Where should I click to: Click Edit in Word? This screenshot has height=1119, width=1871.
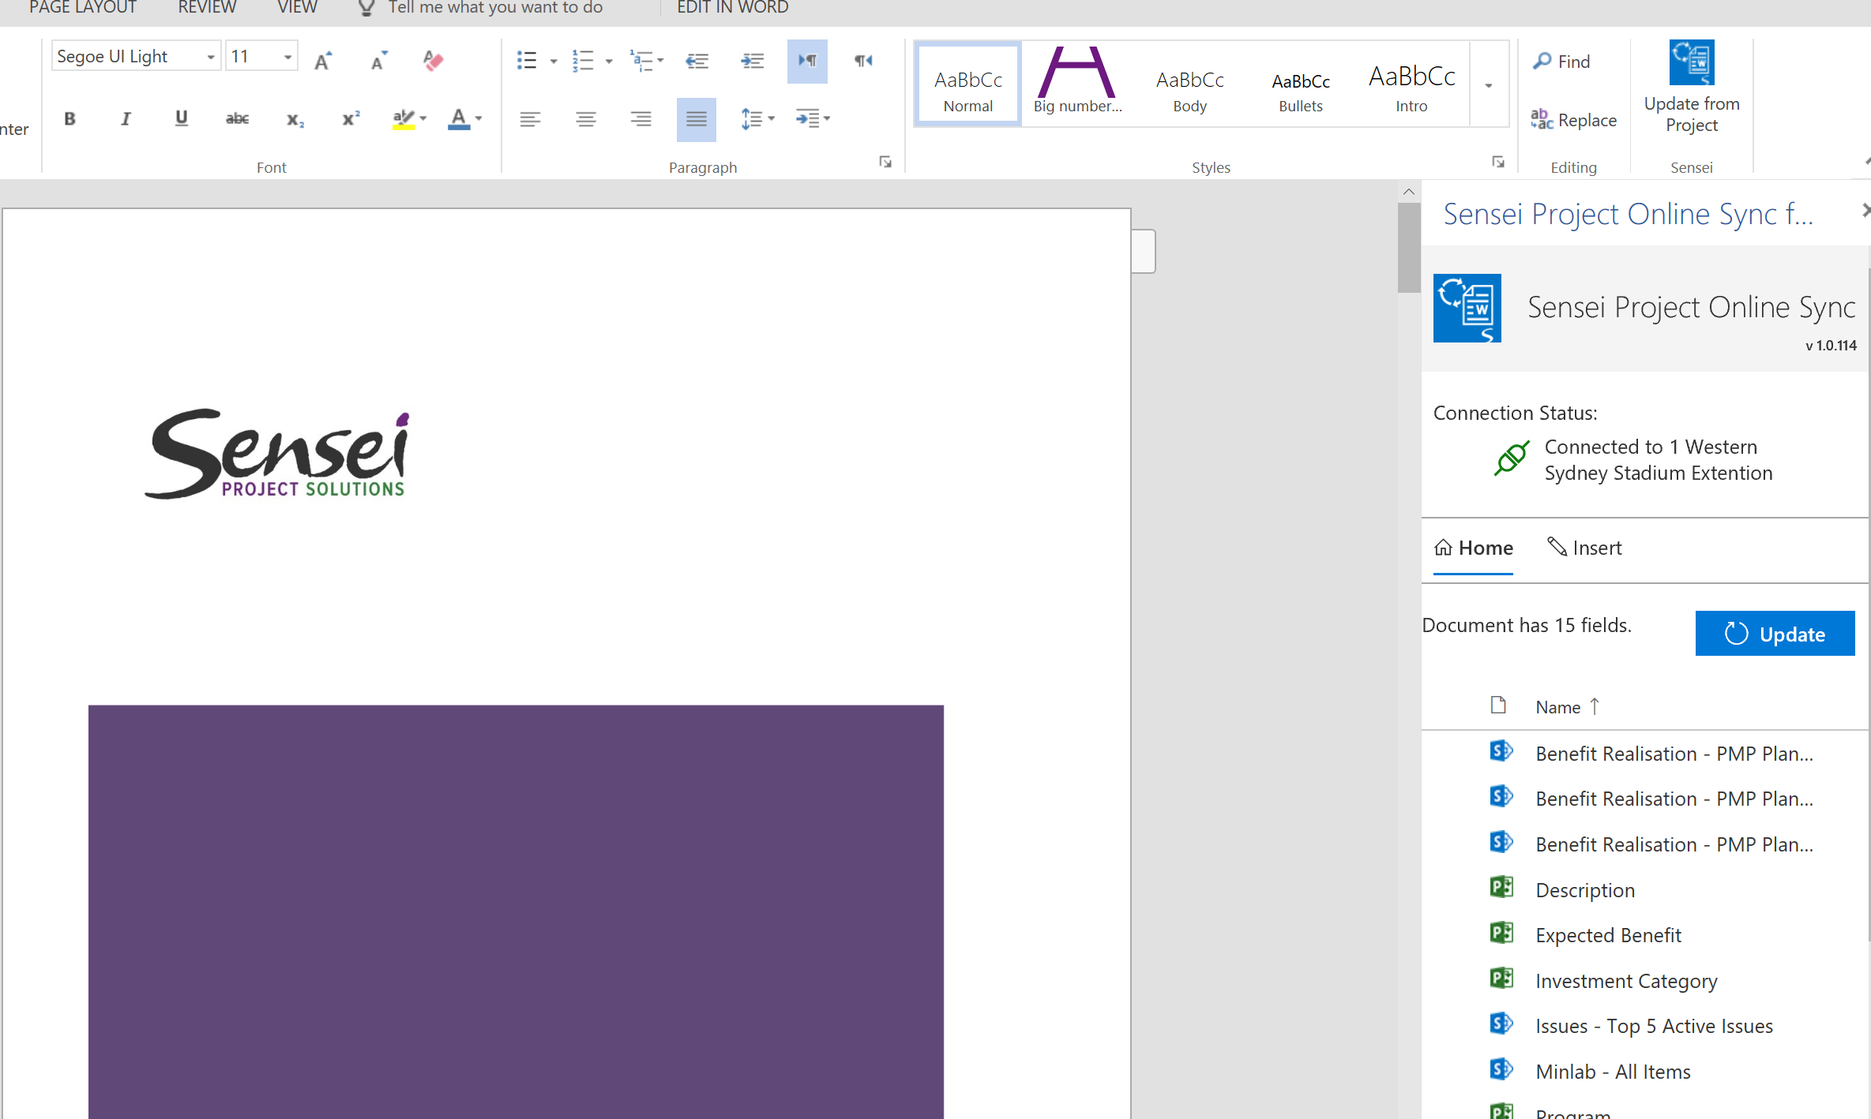click(732, 8)
